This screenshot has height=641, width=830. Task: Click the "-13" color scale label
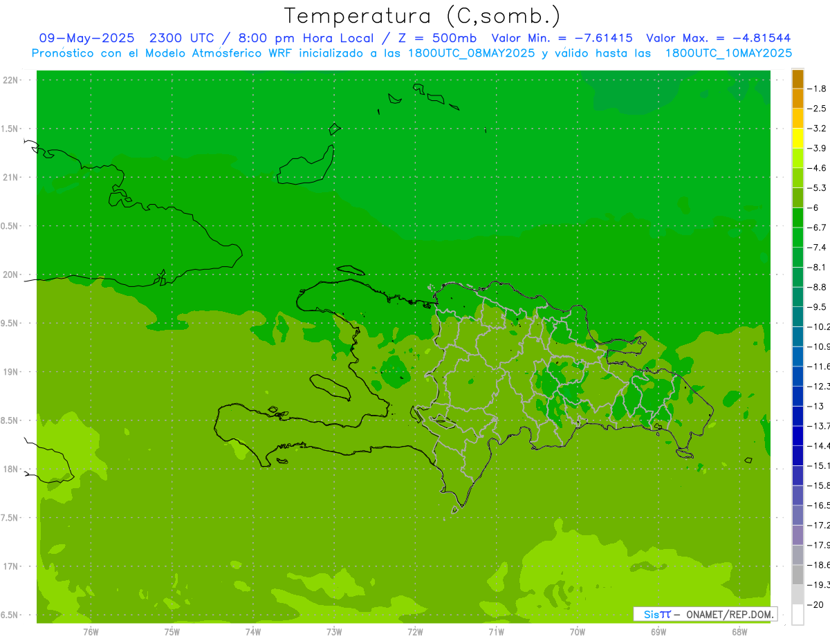pos(816,406)
